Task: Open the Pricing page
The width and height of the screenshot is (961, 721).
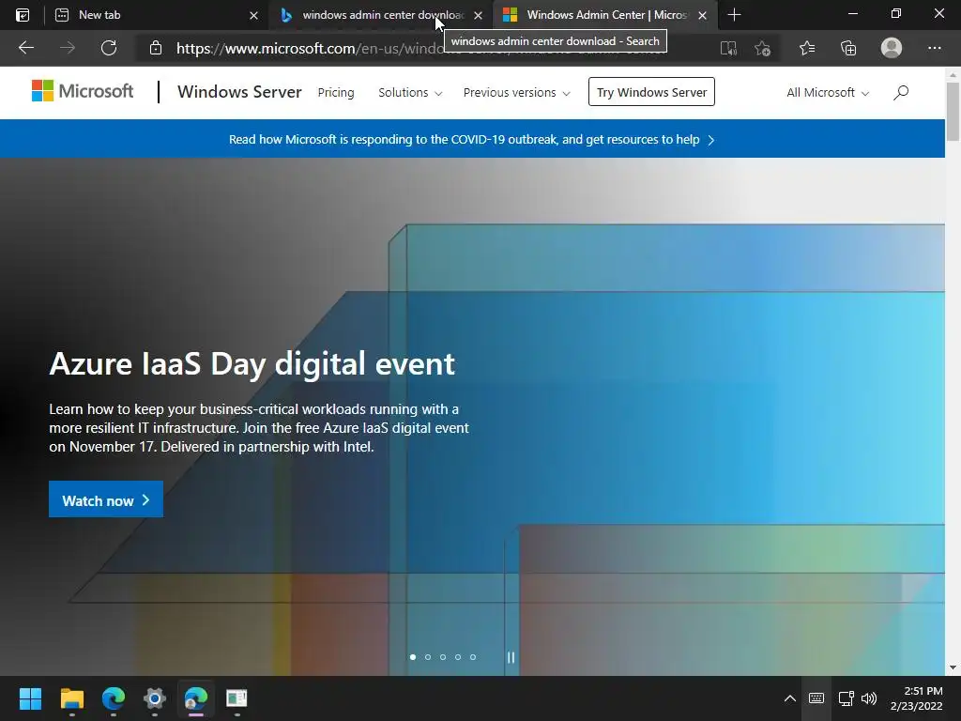Action: 336,93
